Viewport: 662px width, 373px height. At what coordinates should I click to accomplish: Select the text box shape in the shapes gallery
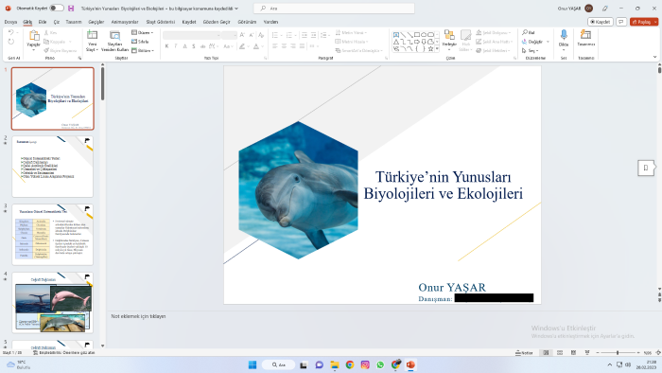coord(396,35)
